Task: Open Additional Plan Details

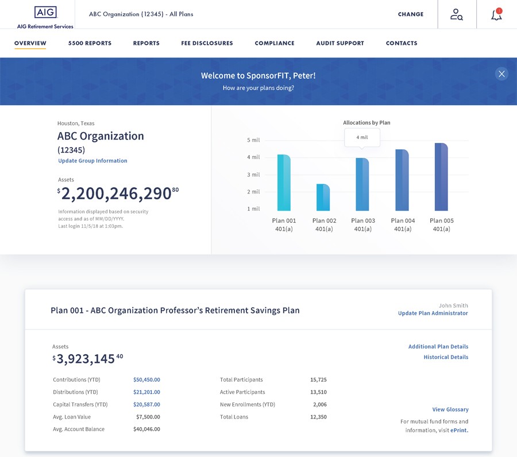Action: pyautogui.click(x=438, y=347)
